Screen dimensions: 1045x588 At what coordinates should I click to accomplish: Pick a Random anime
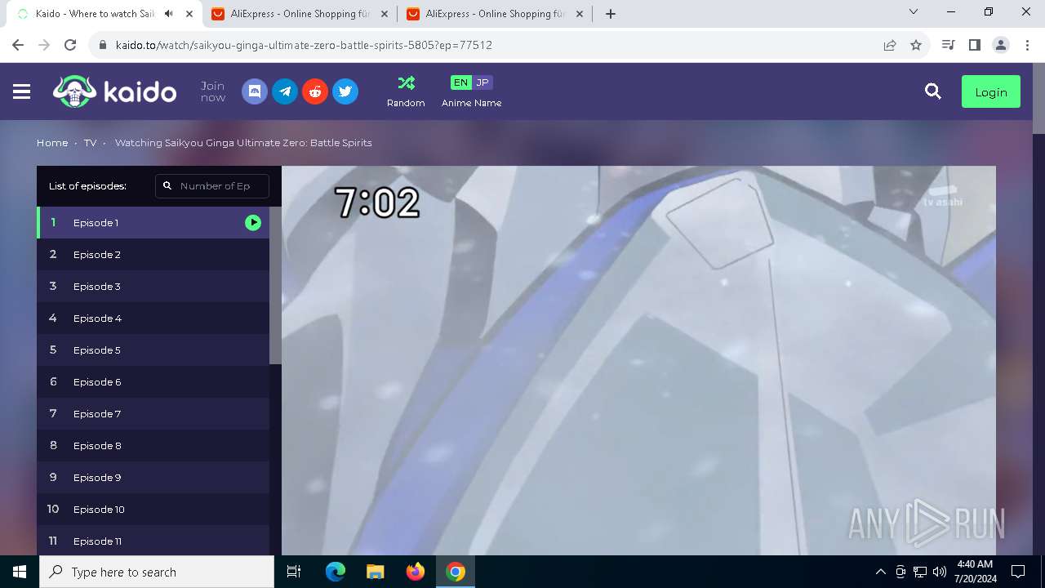coord(406,91)
